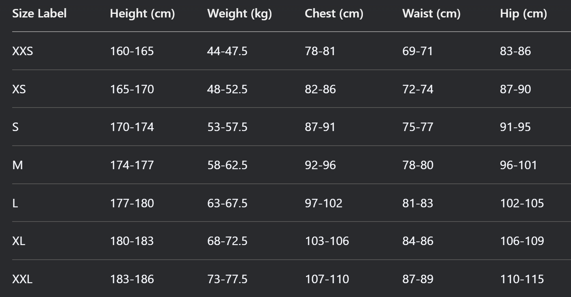Select the XS size label cell

pos(19,89)
